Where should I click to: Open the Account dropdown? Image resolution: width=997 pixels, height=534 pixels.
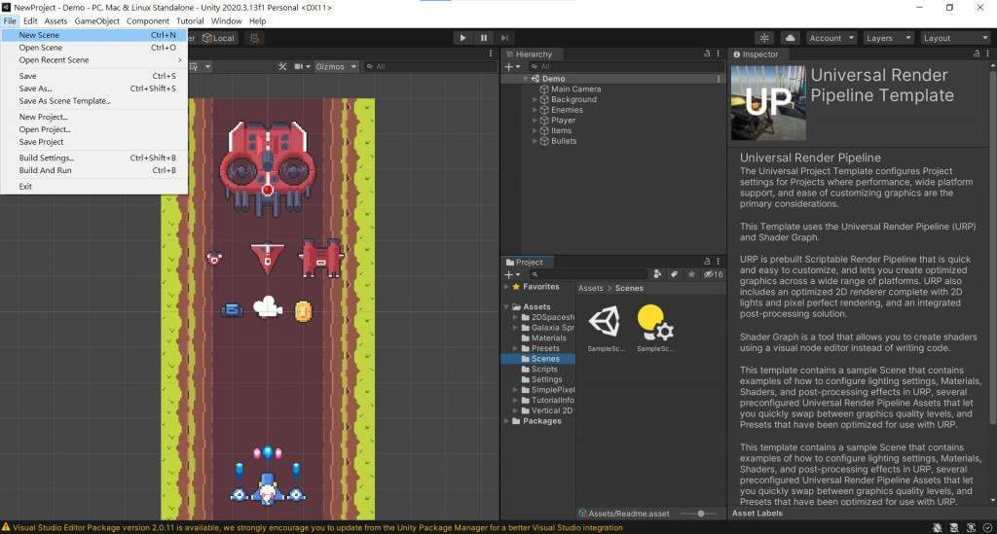pyautogui.click(x=831, y=38)
